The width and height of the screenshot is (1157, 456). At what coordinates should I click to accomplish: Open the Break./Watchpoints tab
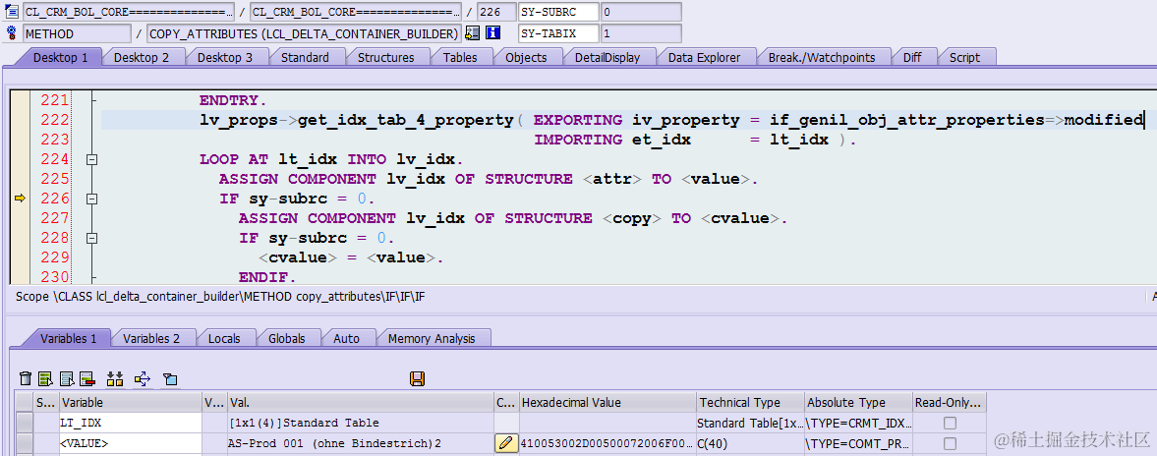(821, 58)
